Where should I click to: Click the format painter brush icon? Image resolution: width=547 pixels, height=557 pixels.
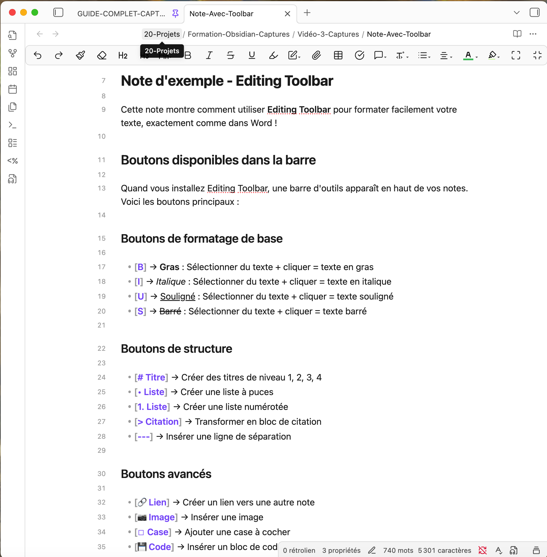[x=80, y=55]
